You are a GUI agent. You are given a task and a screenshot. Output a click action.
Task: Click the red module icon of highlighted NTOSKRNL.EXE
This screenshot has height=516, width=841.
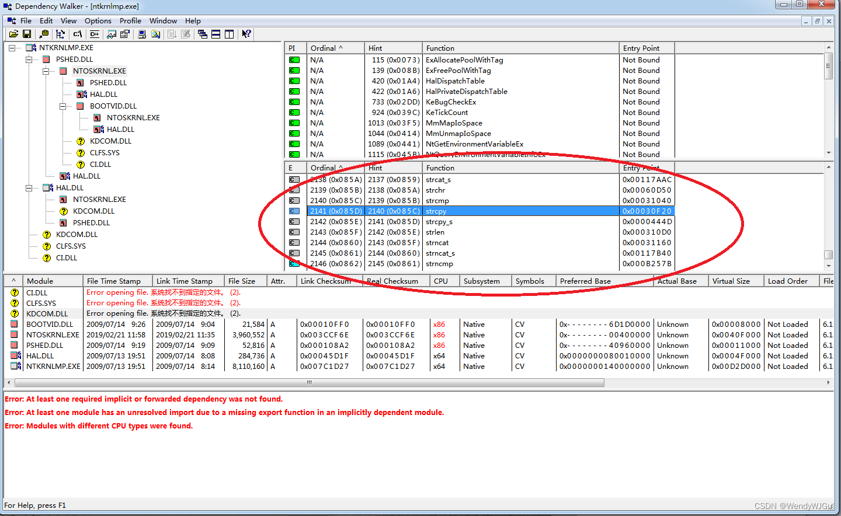coord(63,71)
